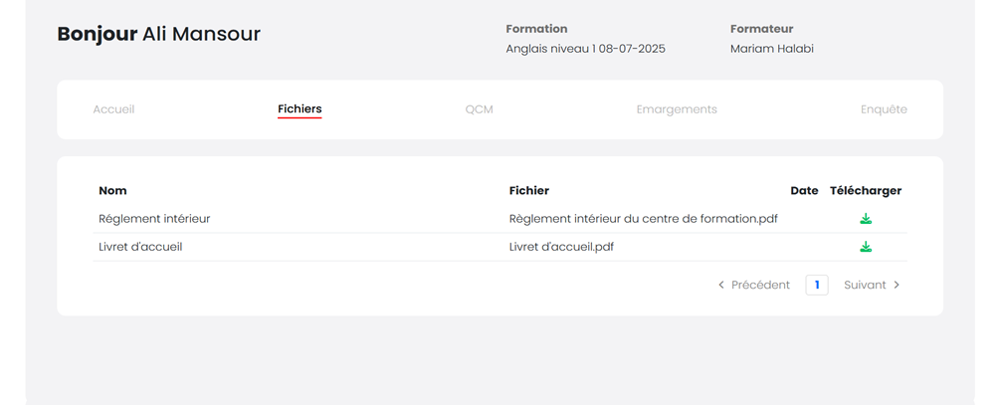Click the Suivant pagination link
999x405 pixels.
tap(865, 285)
